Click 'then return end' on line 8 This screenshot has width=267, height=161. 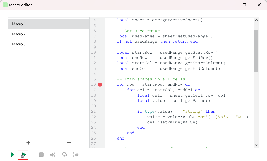click(x=179, y=41)
